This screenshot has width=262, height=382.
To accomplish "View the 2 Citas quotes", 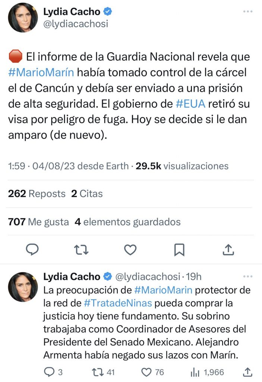I will [87, 194].
